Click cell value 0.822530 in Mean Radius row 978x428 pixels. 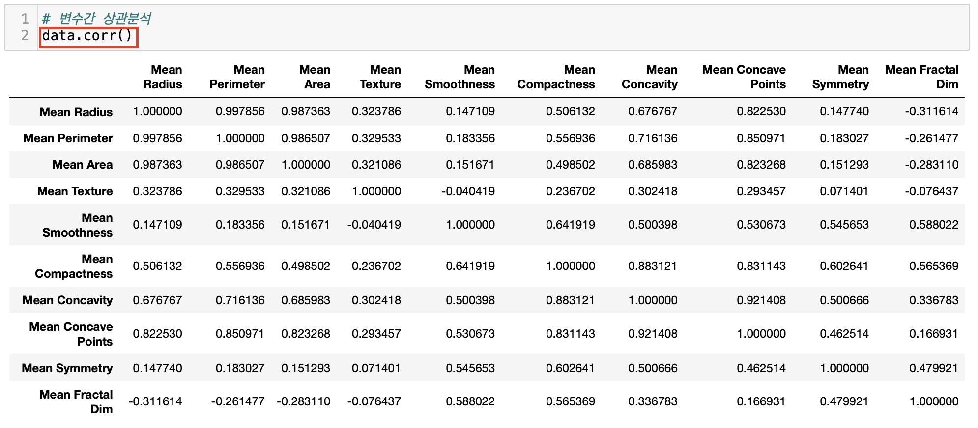click(761, 112)
